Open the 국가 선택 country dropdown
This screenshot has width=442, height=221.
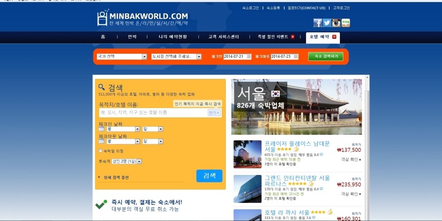pos(122,56)
